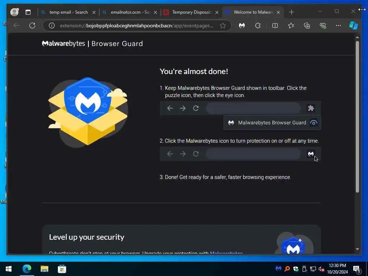Open the Extensions puzzle icon in toolbar

tap(258, 26)
